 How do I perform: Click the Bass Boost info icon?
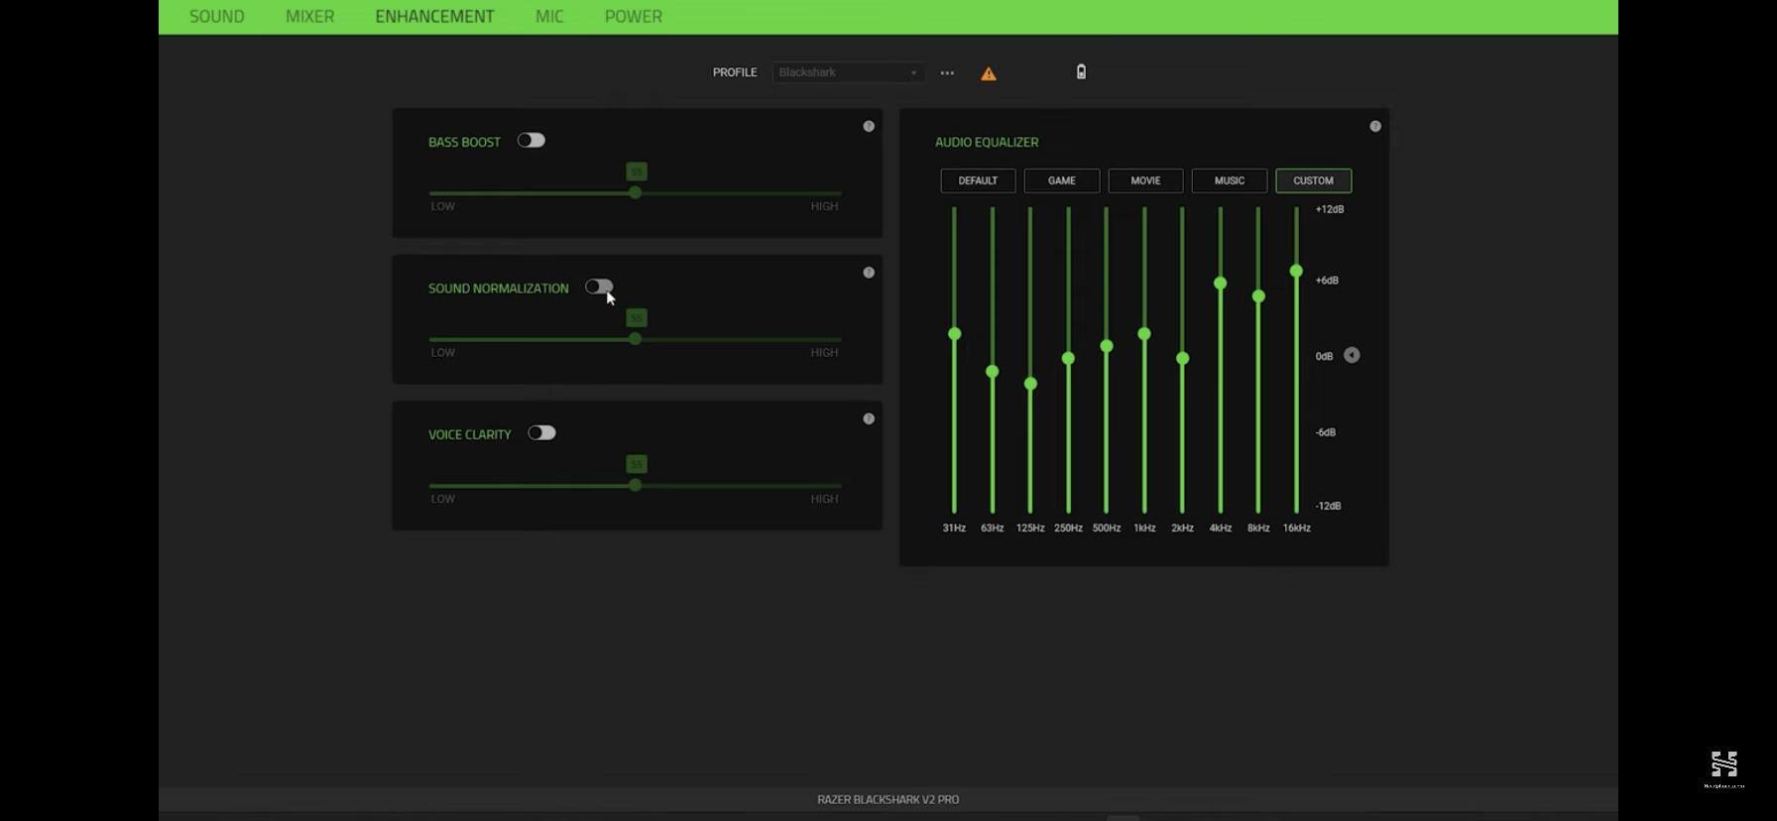[869, 126]
